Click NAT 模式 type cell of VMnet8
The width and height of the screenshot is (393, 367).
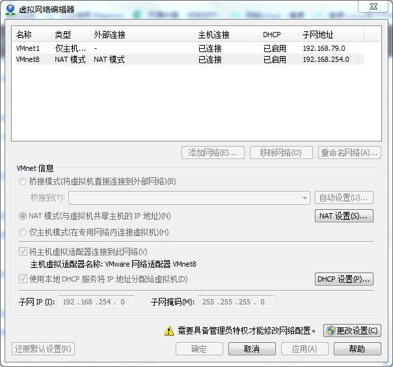(70, 59)
